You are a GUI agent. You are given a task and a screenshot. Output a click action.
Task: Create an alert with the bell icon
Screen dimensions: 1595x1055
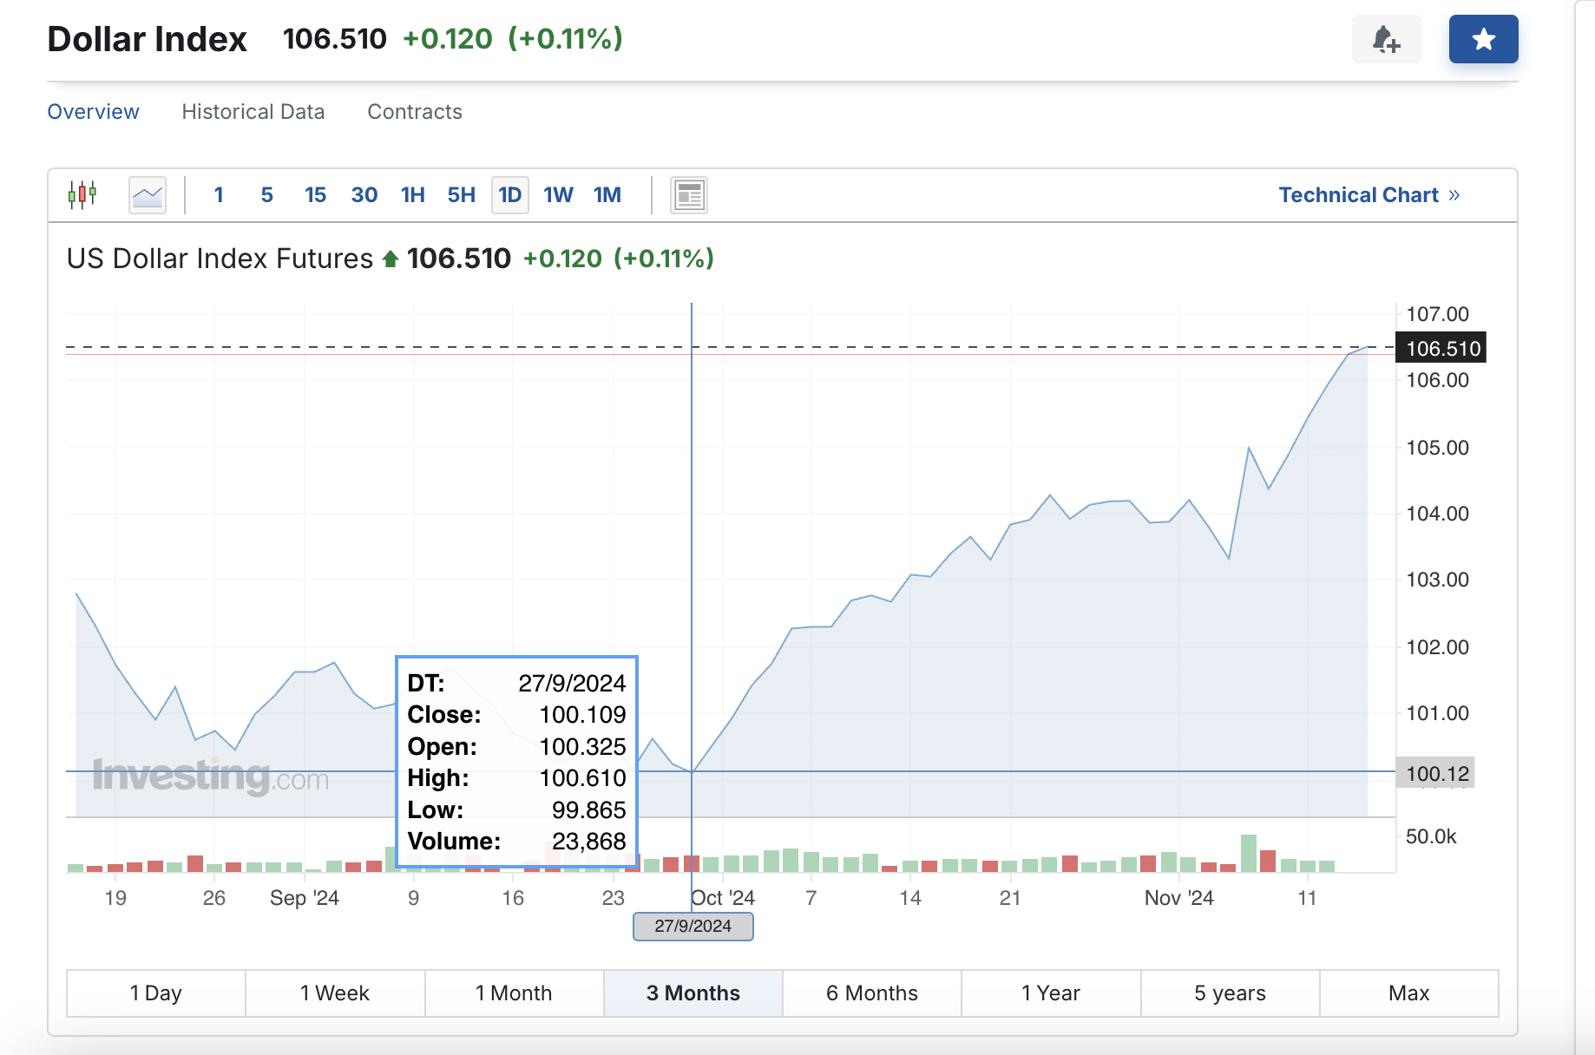pos(1386,39)
